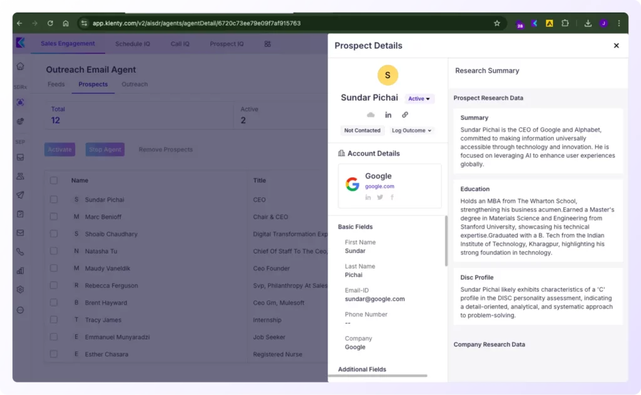This screenshot has width=641, height=395.
Task: Close the Prospect Details panel
Action: [x=617, y=46]
